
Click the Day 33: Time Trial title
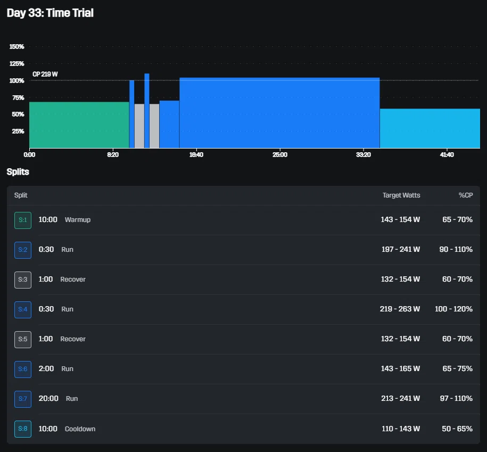tap(50, 13)
